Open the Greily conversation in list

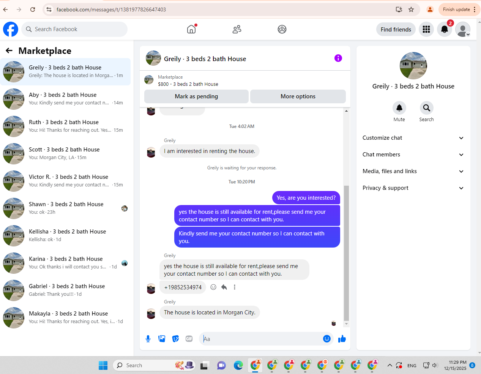click(65, 72)
